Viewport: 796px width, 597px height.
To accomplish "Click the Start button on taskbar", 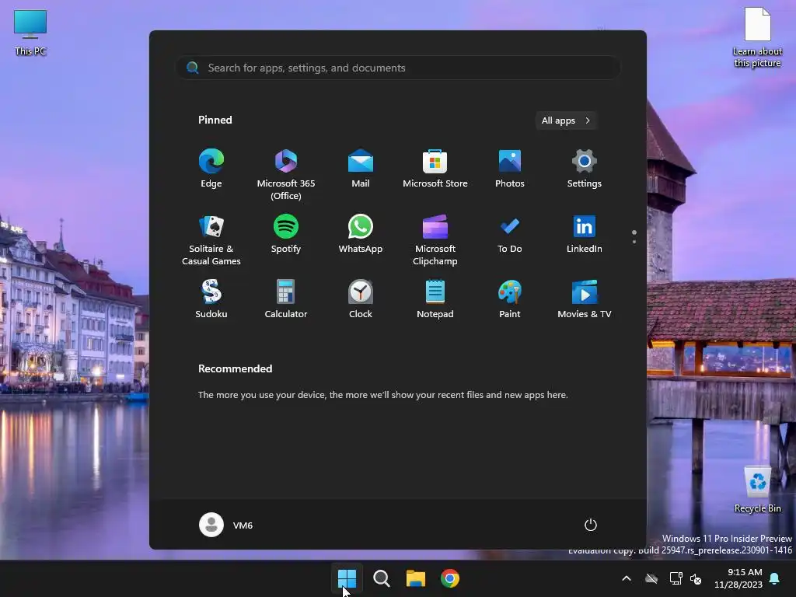I will tap(347, 578).
